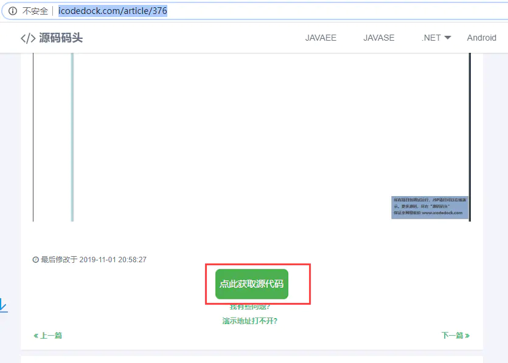Click the green 点此获取源代码 button
508x363 pixels.
tap(252, 284)
